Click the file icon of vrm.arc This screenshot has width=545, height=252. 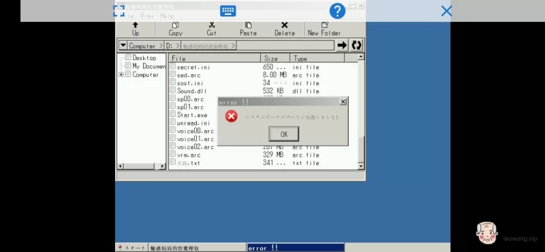click(173, 155)
